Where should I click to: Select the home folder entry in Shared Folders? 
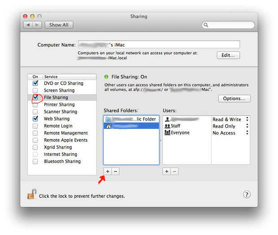pos(131,126)
